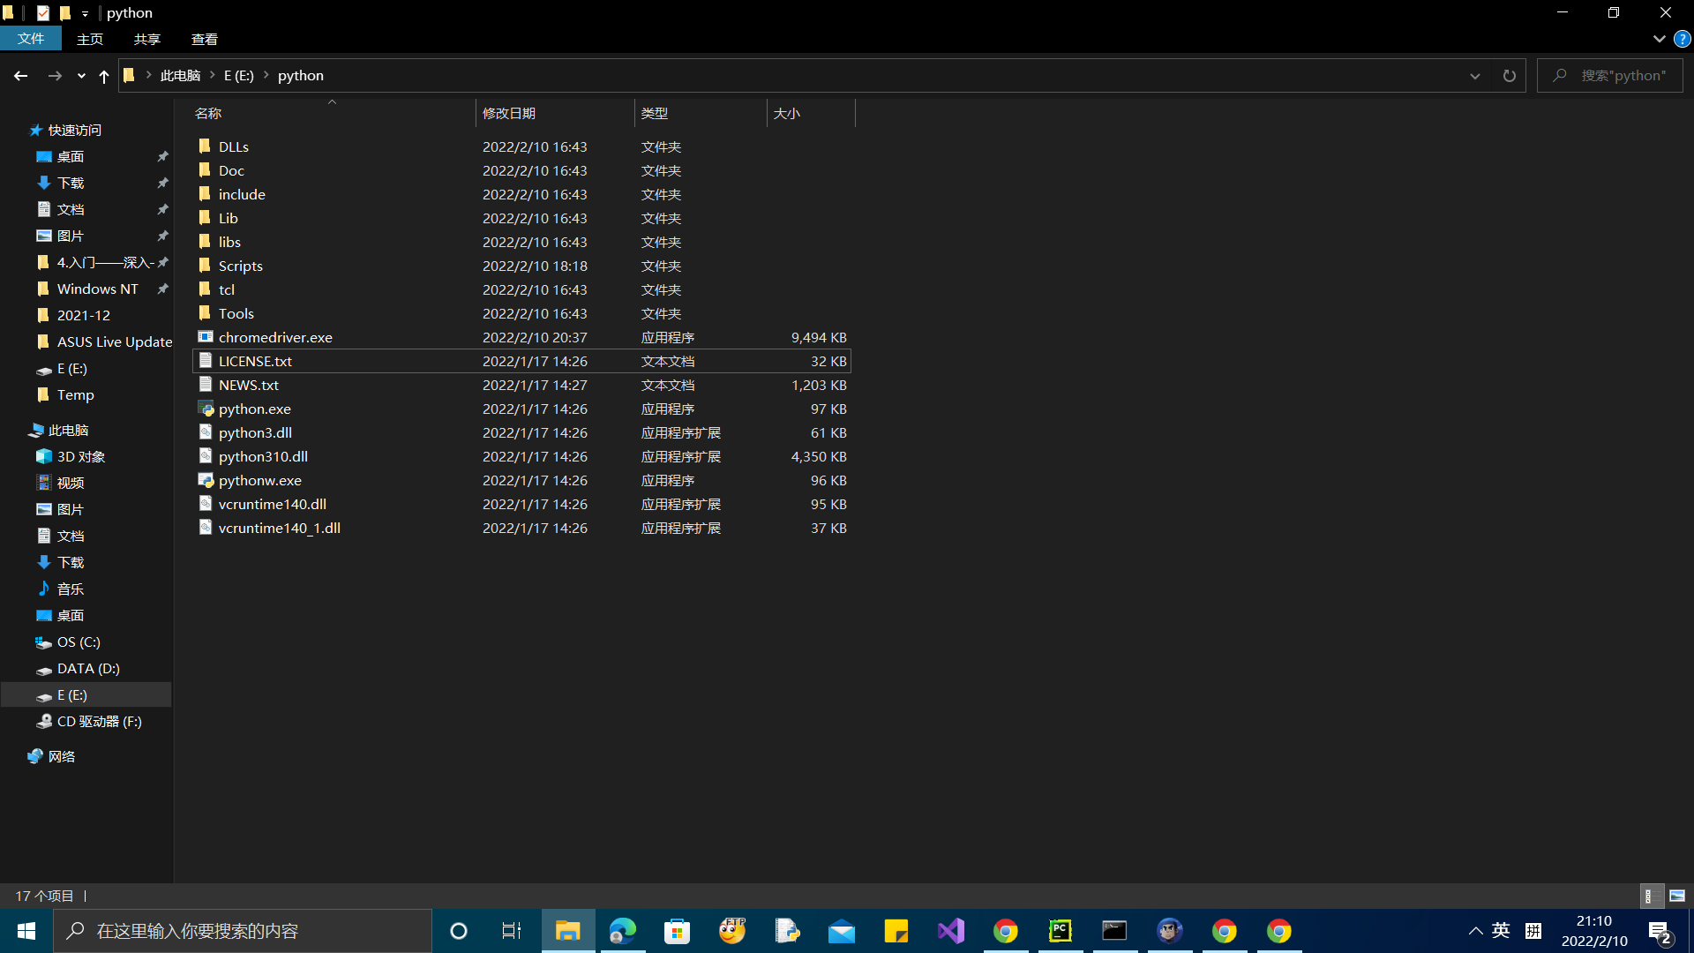
Task: Navigate to E (E:) in breadcrumb
Action: 238,76
